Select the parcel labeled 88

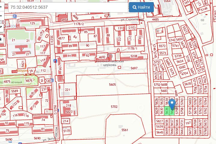(108, 35)
